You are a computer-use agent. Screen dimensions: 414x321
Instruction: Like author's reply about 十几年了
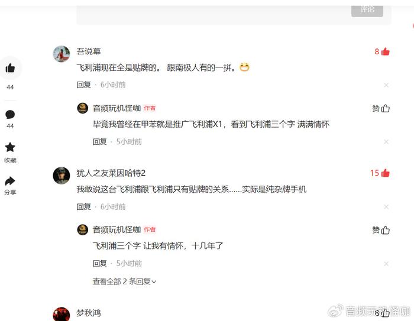381,230
